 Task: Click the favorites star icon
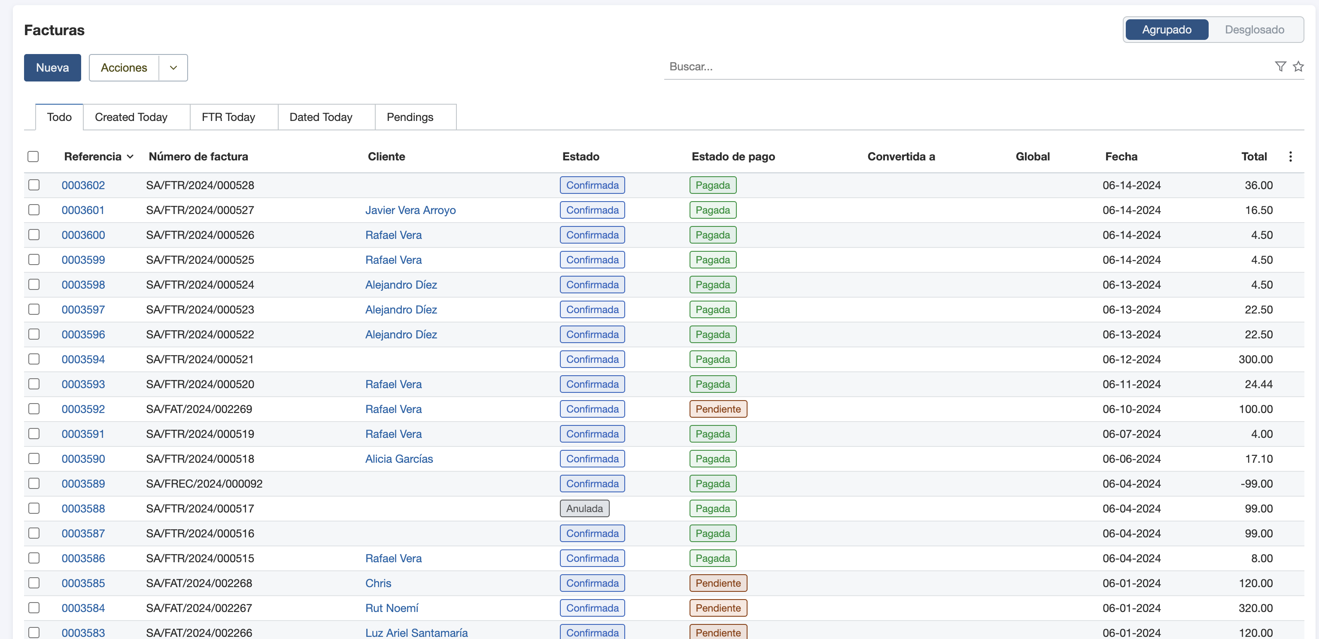[1298, 66]
